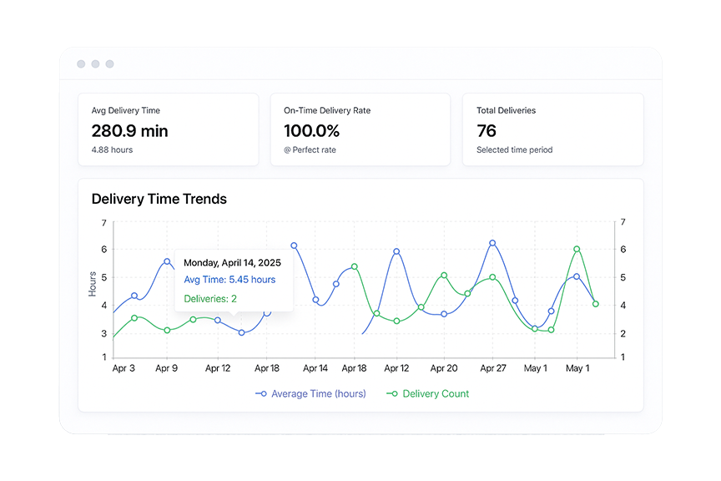Click the Apr 3 x-axis label
Screen dimensions: 721x481
124,368
